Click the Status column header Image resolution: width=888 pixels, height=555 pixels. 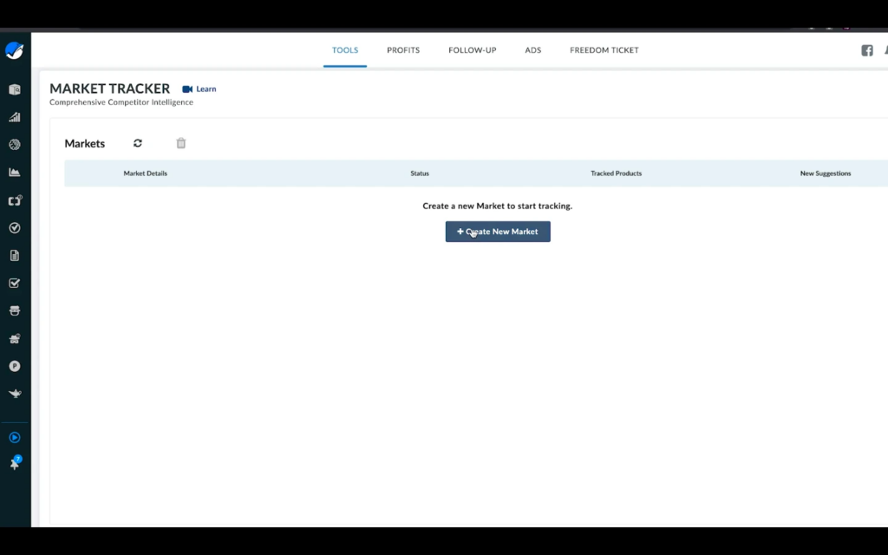click(x=419, y=173)
